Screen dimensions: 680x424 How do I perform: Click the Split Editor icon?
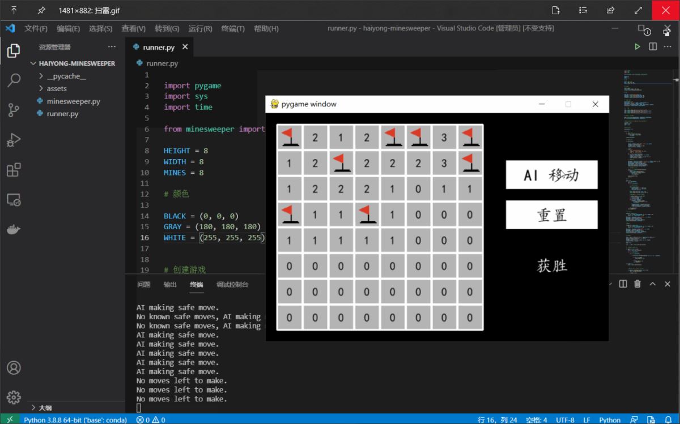tap(652, 46)
